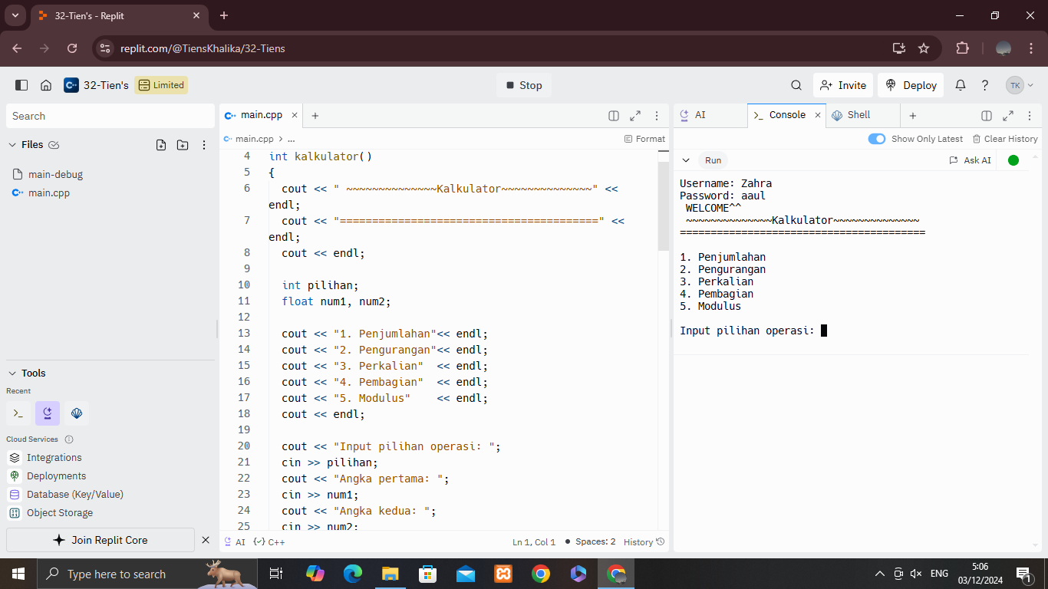Toggle the Show Only Latest switch
The width and height of the screenshot is (1048, 589).
(877, 139)
